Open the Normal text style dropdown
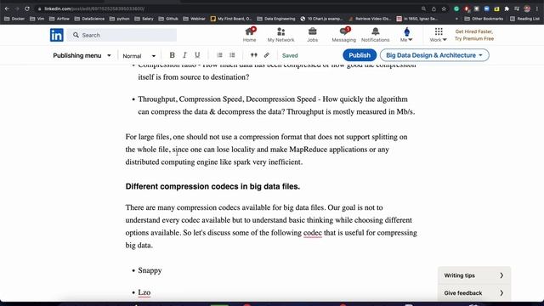 [139, 56]
